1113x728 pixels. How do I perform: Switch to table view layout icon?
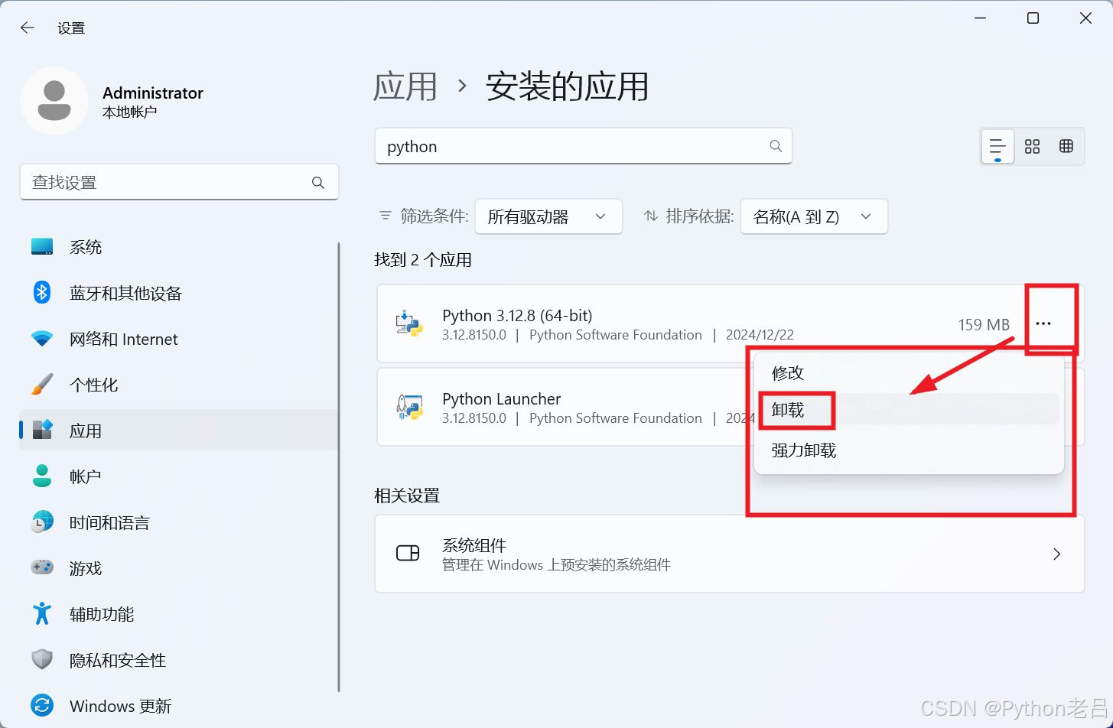[x=1066, y=146]
